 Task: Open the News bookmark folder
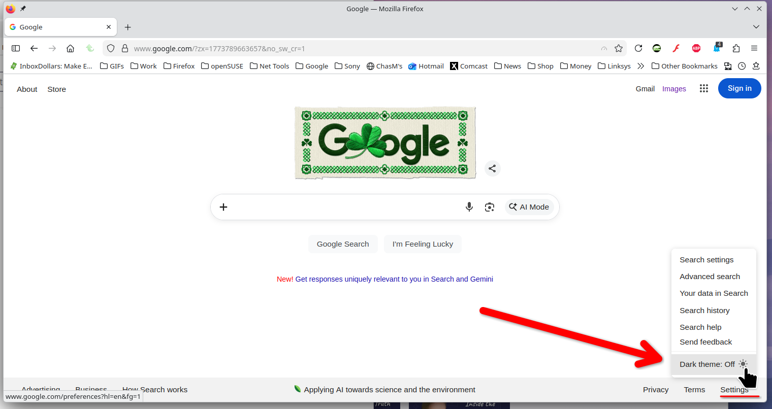(x=508, y=66)
